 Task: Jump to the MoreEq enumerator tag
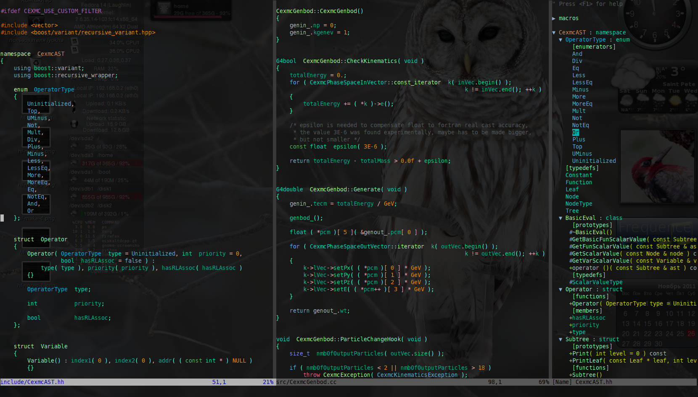[582, 104]
